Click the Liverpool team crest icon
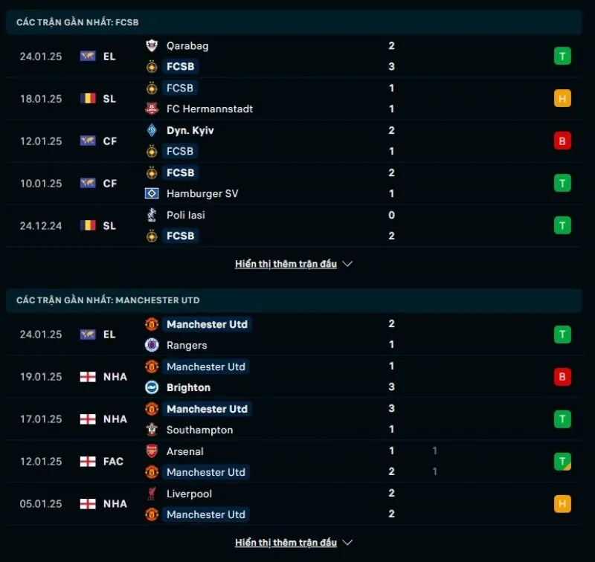595x562 pixels. tap(152, 494)
